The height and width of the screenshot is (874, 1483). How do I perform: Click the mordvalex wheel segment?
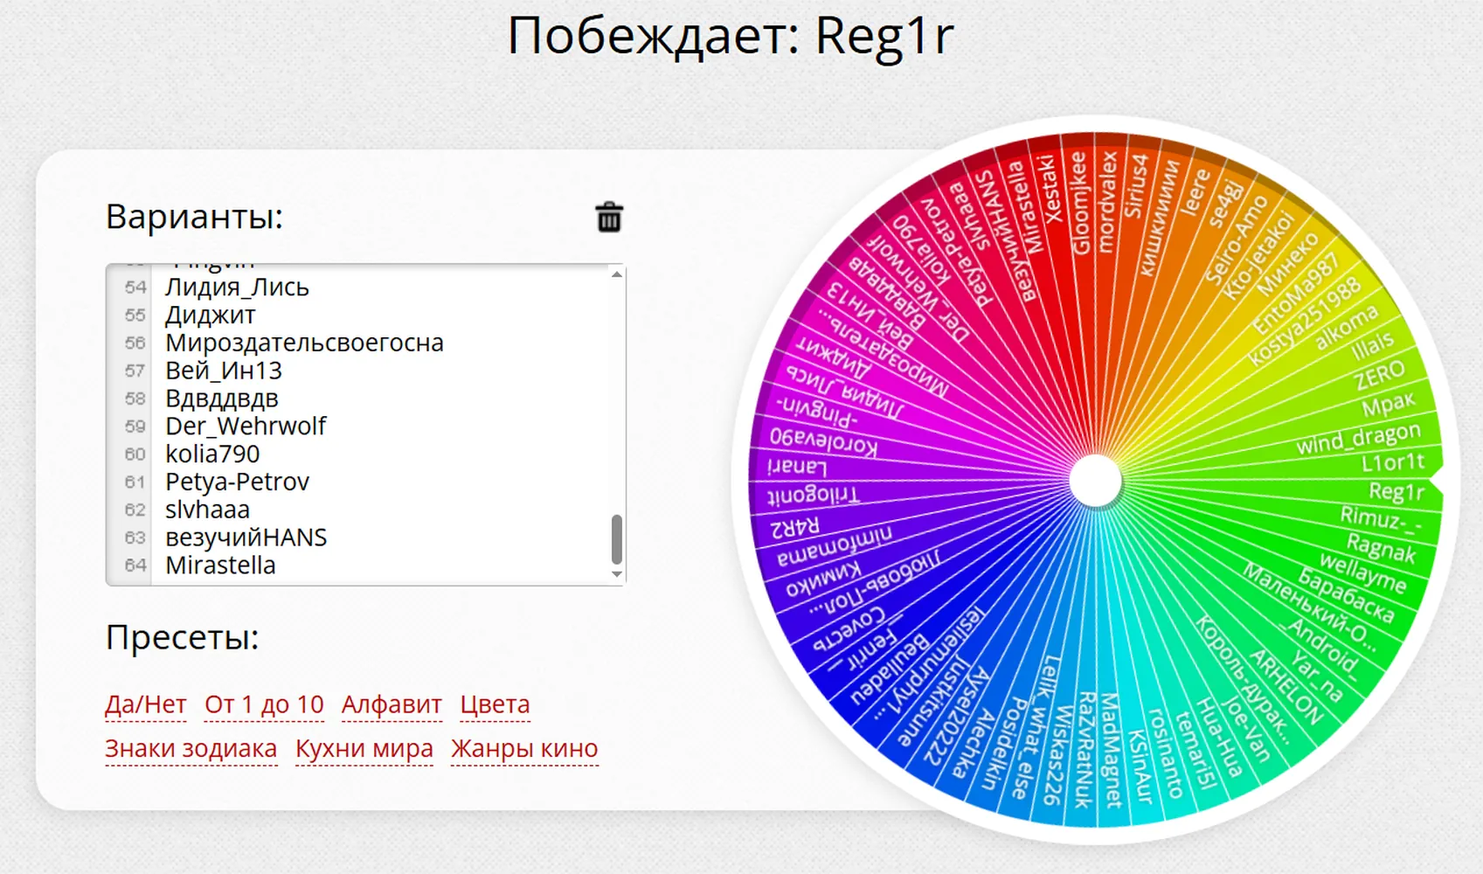[1108, 202]
